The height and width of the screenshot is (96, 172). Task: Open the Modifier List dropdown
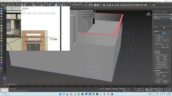tap(162, 17)
